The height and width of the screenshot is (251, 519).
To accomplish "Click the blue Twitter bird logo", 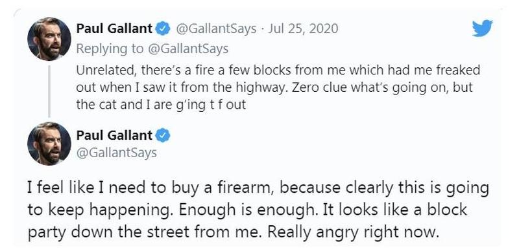I will click(482, 28).
